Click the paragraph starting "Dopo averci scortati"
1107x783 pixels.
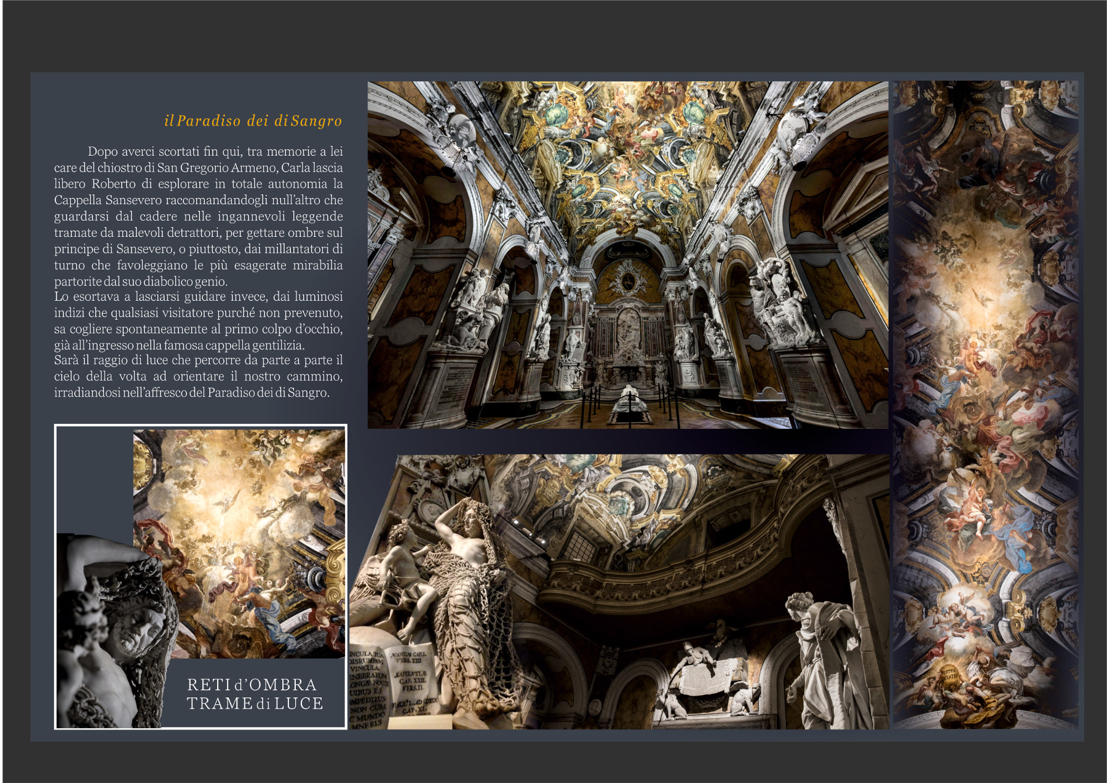click(198, 216)
